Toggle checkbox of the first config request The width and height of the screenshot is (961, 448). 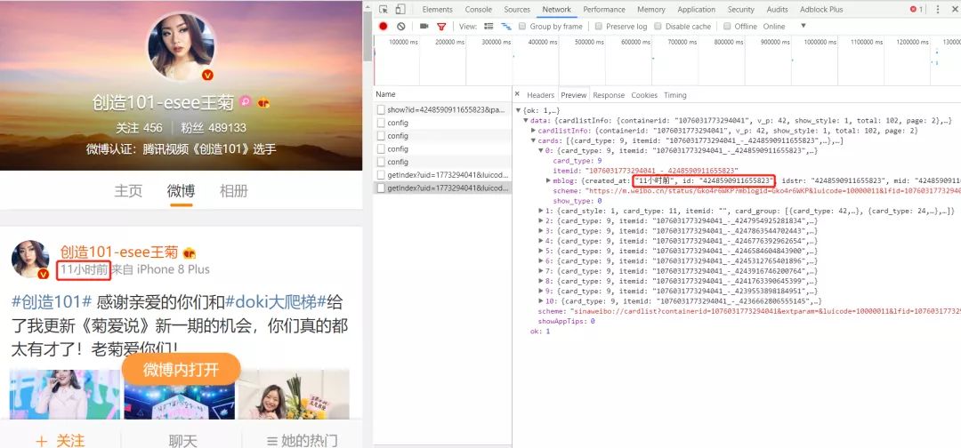coord(381,123)
